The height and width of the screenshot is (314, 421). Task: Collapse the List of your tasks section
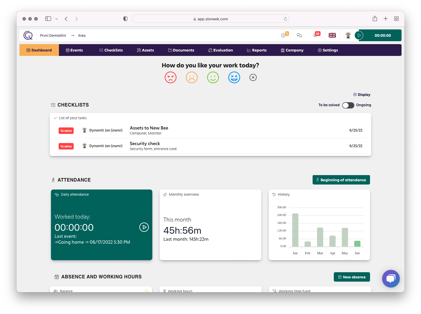click(55, 118)
